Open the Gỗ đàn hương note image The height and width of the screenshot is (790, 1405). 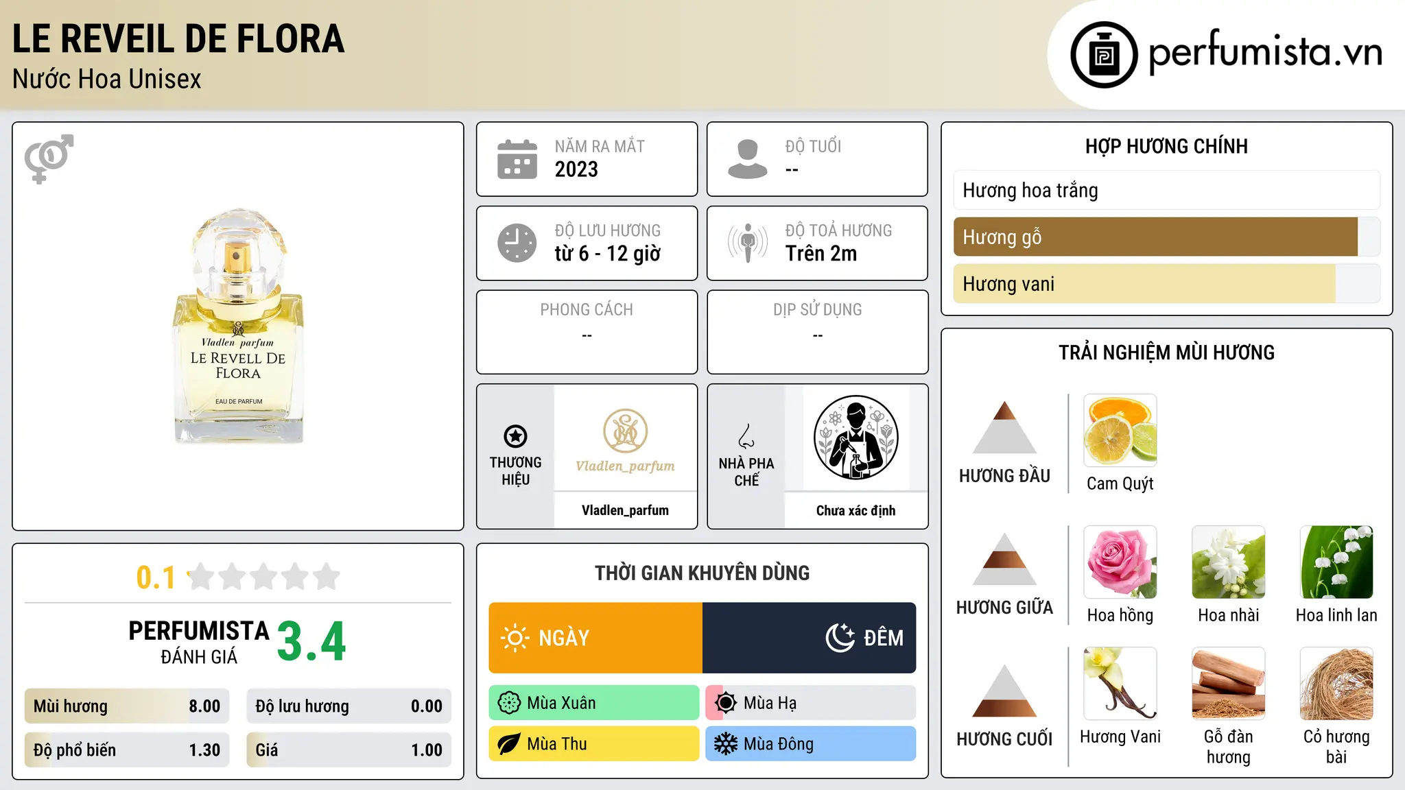tap(1229, 684)
